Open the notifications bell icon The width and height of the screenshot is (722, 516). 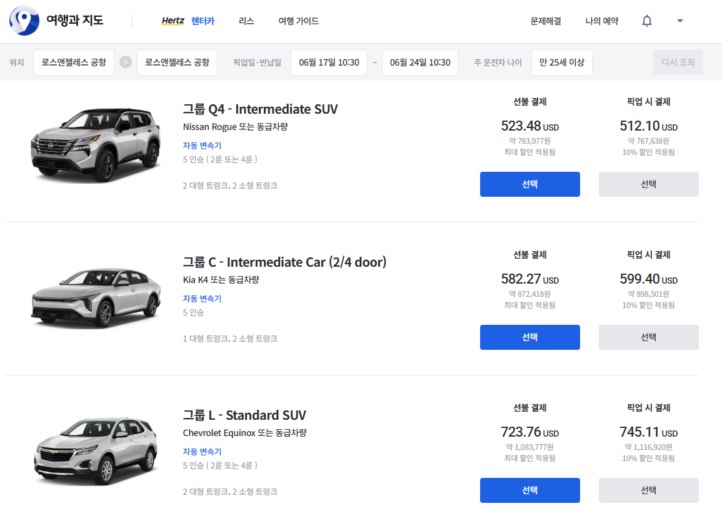click(647, 21)
